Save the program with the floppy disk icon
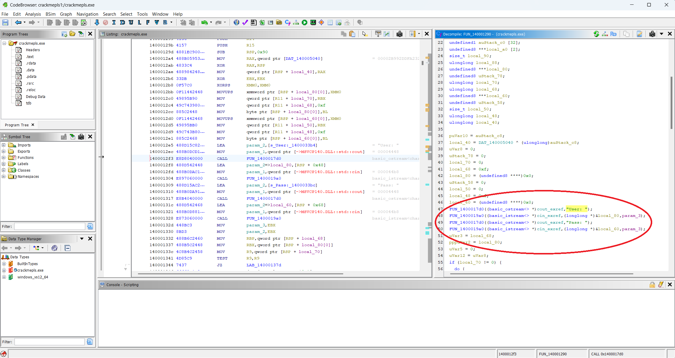 tap(5, 22)
